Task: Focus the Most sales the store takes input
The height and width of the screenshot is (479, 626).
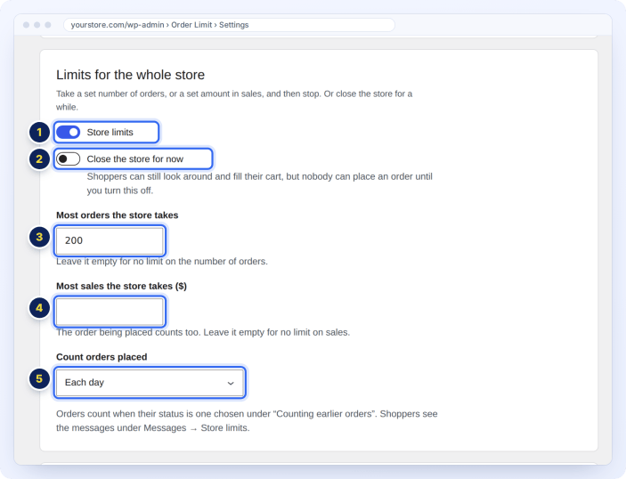Action: click(x=110, y=312)
